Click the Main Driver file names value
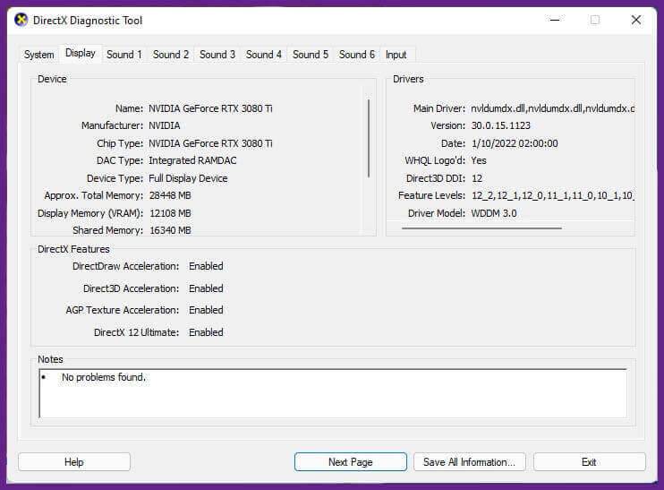Viewport: 664px width, 490px height. 553,108
